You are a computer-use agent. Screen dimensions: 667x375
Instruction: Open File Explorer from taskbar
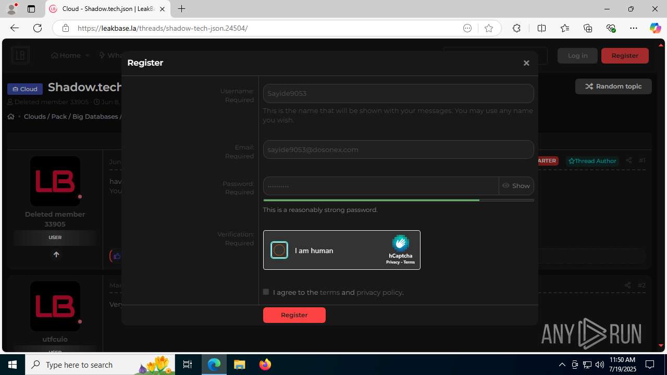click(239, 365)
